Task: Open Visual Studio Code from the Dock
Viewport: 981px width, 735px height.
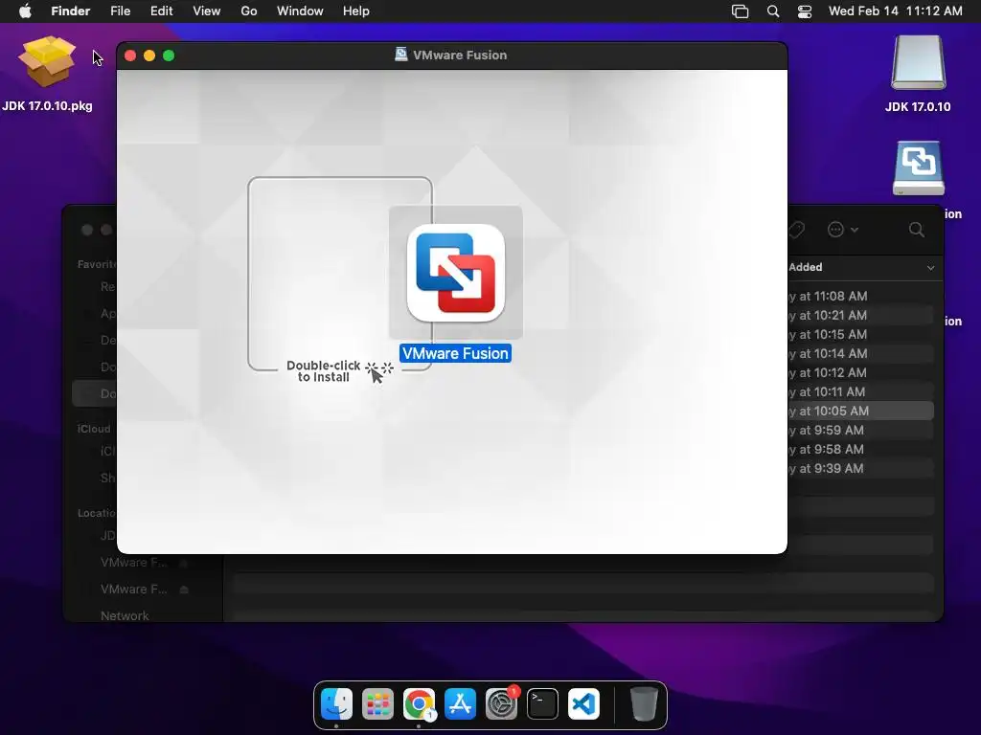Action: 583,704
